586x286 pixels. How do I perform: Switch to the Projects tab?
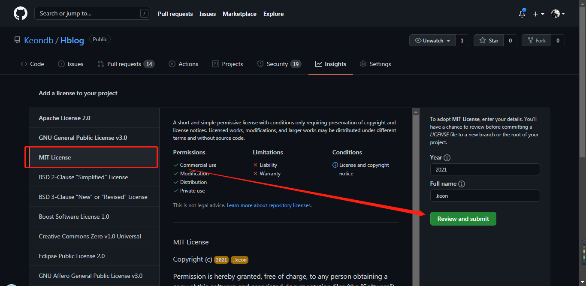228,64
